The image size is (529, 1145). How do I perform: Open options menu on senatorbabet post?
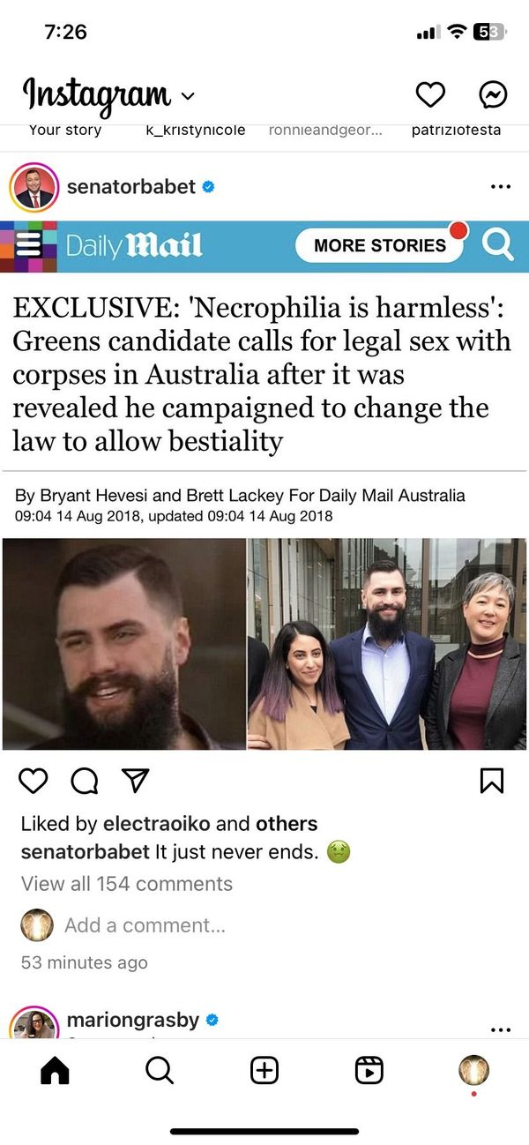click(x=500, y=187)
